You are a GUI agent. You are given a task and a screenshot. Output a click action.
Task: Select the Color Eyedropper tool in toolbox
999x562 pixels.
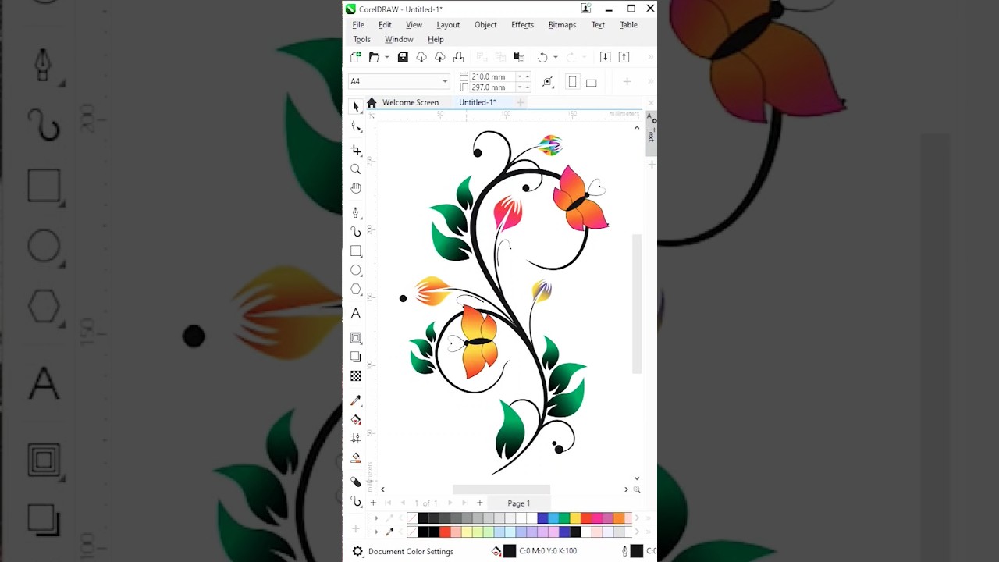(356, 400)
